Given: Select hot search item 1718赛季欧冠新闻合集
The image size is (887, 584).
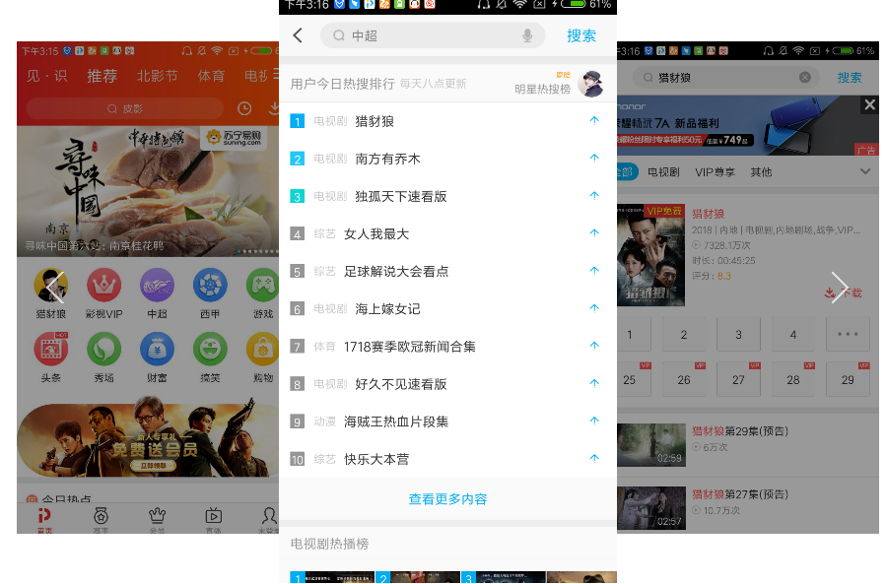Looking at the screenshot, I should (410, 347).
